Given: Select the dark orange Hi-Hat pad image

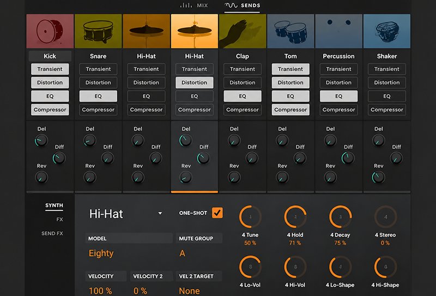Looking at the screenshot, I should click(146, 31).
